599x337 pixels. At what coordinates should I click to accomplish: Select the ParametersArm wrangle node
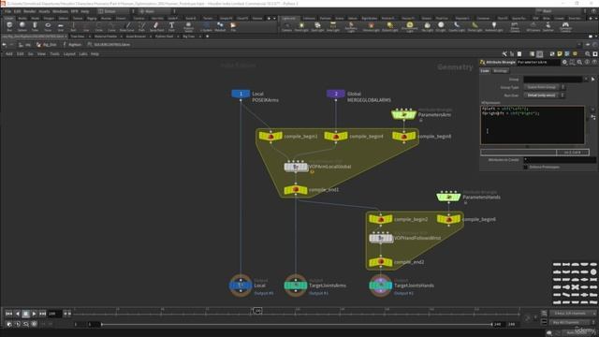[x=403, y=114]
